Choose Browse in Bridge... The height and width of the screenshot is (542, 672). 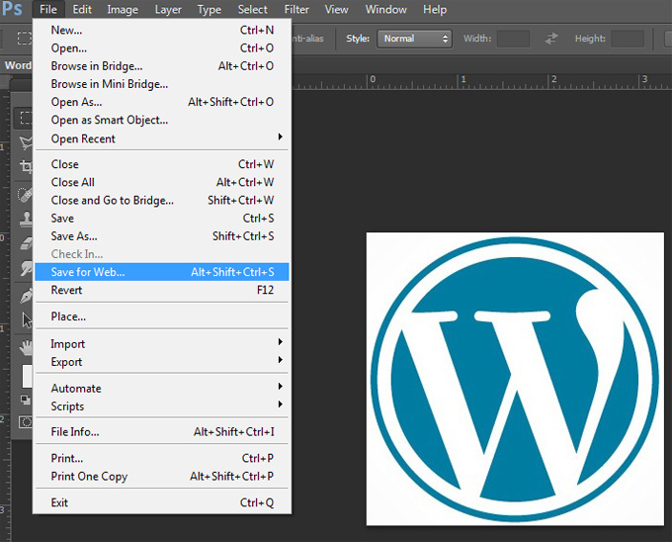(x=162, y=66)
